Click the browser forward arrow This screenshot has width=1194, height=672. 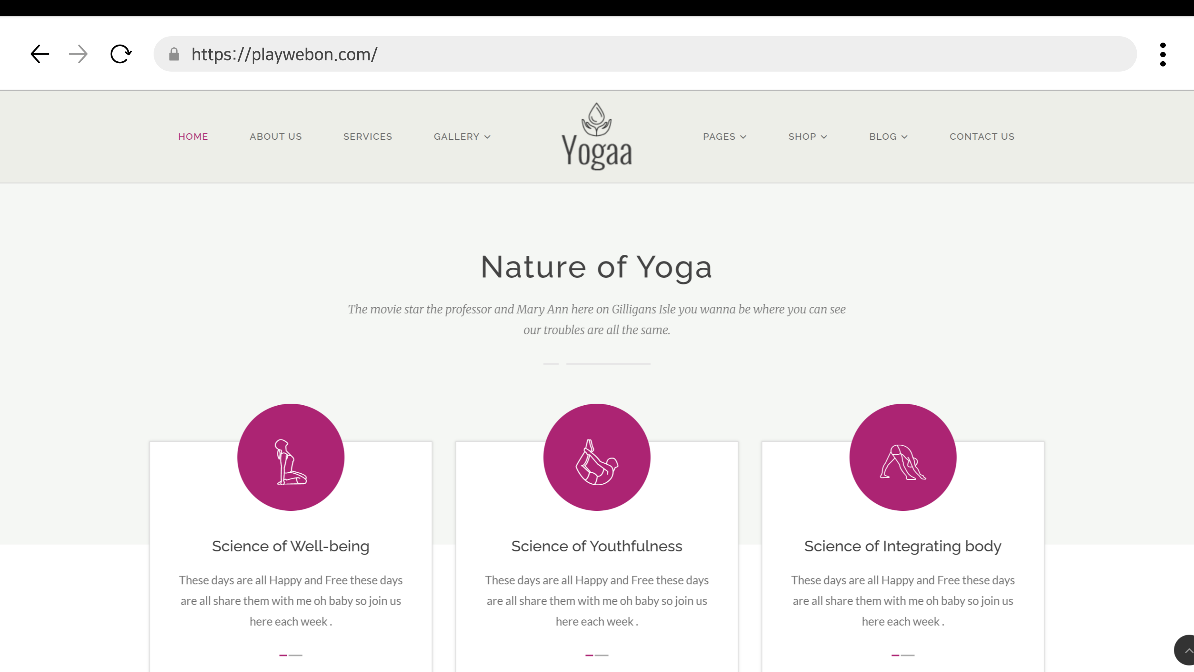78,54
